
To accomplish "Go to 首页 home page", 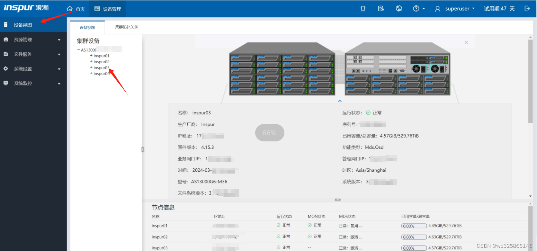I will [x=76, y=9].
